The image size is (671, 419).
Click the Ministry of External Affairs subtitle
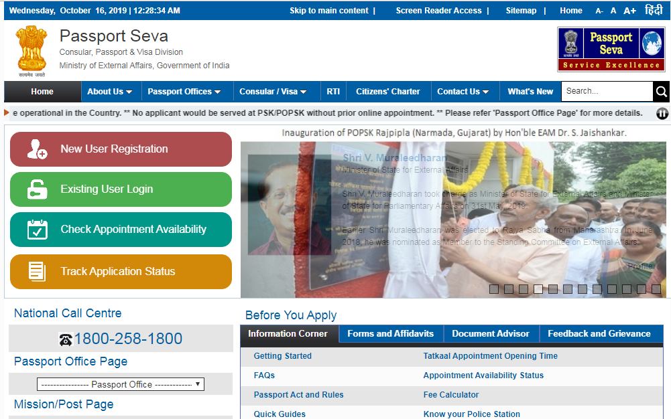tap(144, 66)
